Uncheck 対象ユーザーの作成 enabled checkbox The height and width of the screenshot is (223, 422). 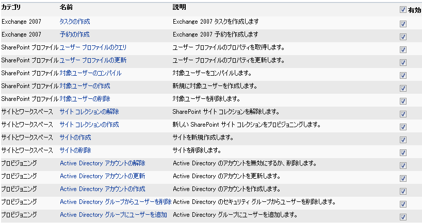(403, 89)
